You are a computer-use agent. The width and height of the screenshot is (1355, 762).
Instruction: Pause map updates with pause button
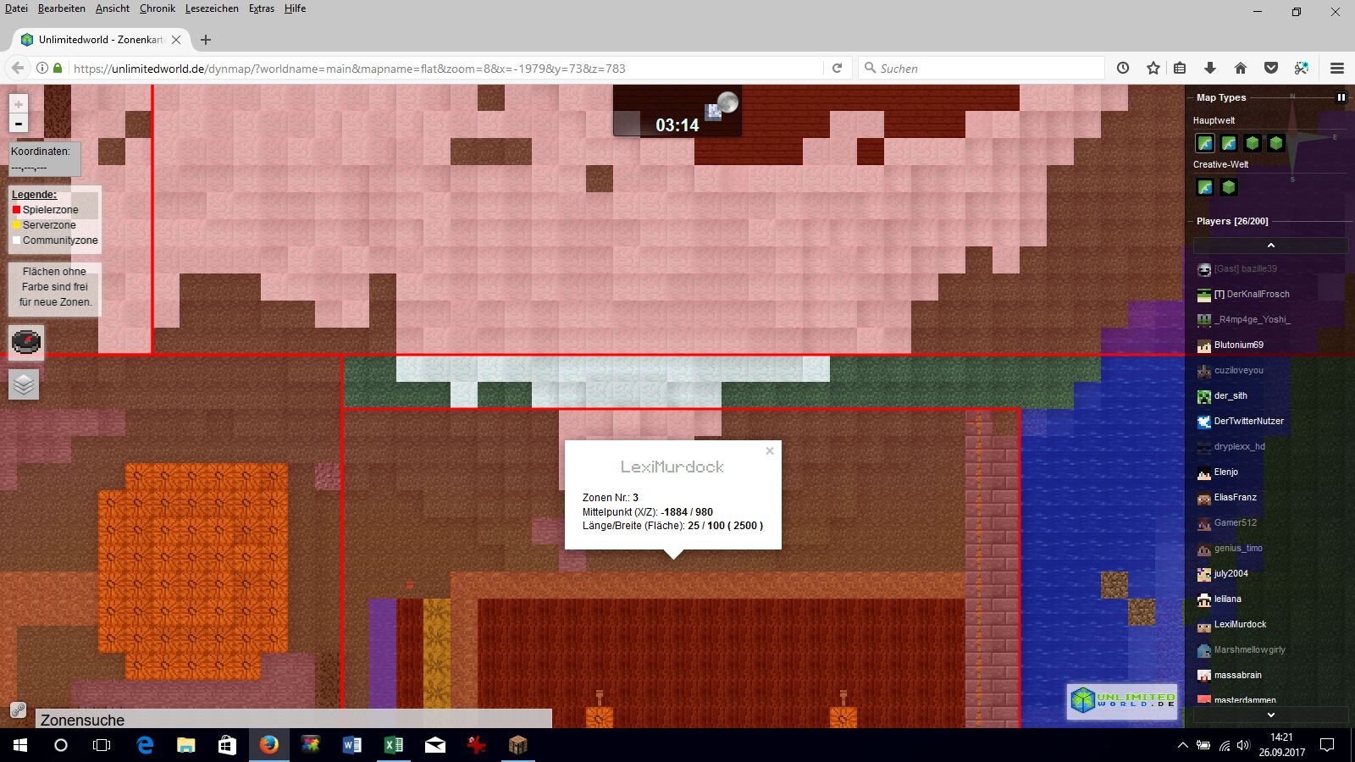point(1341,97)
